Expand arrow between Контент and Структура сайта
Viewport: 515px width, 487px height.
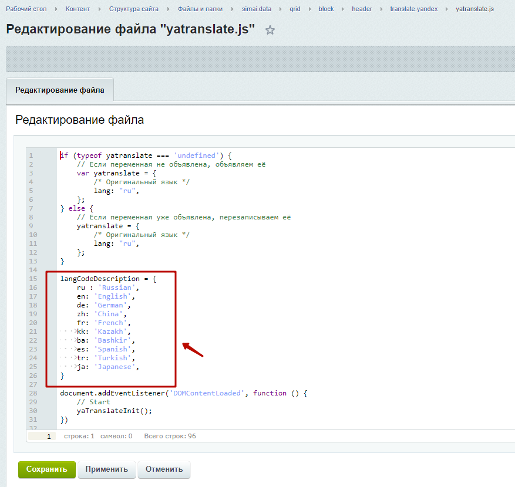(x=100, y=9)
